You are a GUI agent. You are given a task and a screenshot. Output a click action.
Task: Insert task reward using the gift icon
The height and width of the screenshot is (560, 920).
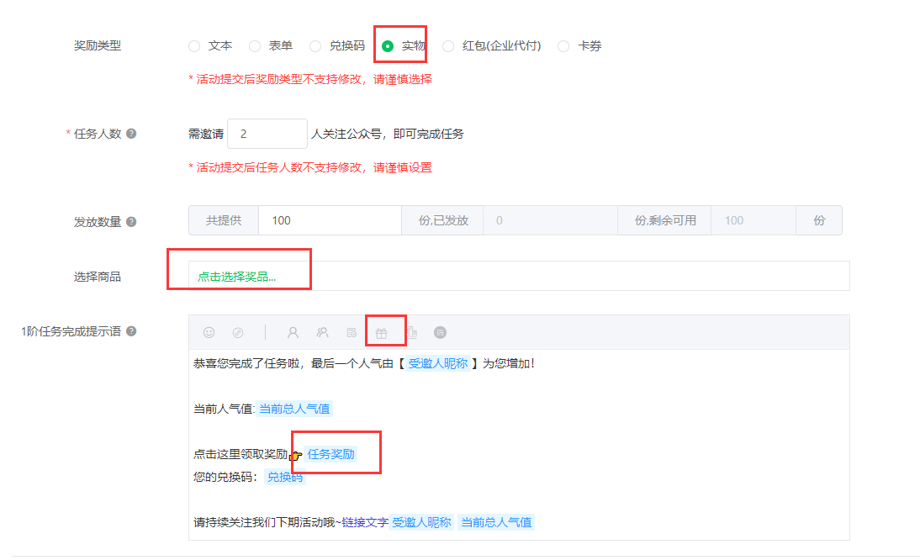click(x=382, y=332)
